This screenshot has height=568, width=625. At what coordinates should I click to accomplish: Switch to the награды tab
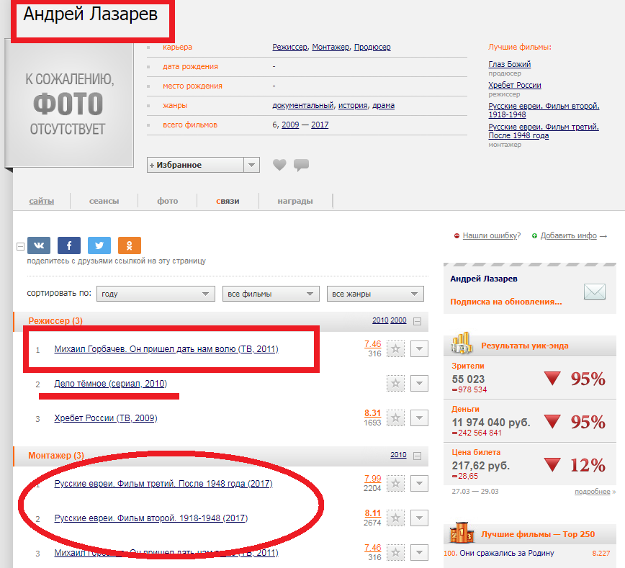pos(294,201)
